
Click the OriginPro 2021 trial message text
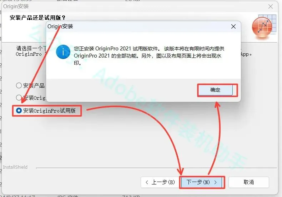[149, 56]
